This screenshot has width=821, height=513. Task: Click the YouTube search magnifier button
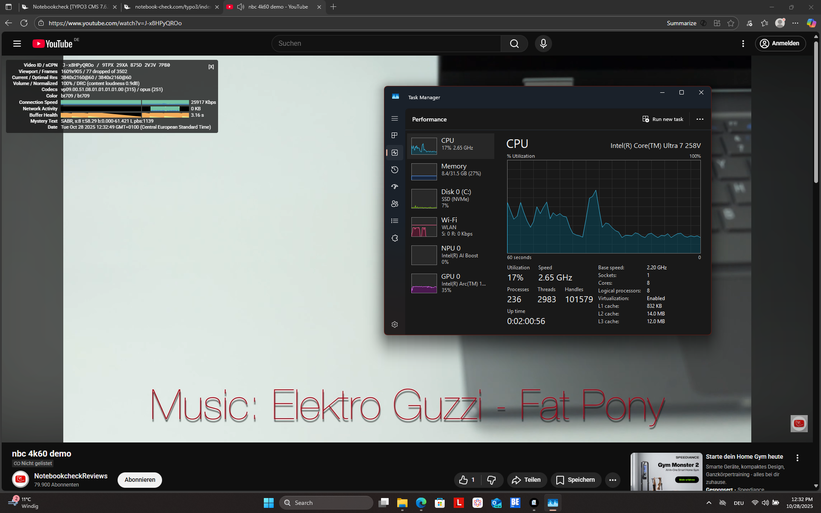point(514,44)
